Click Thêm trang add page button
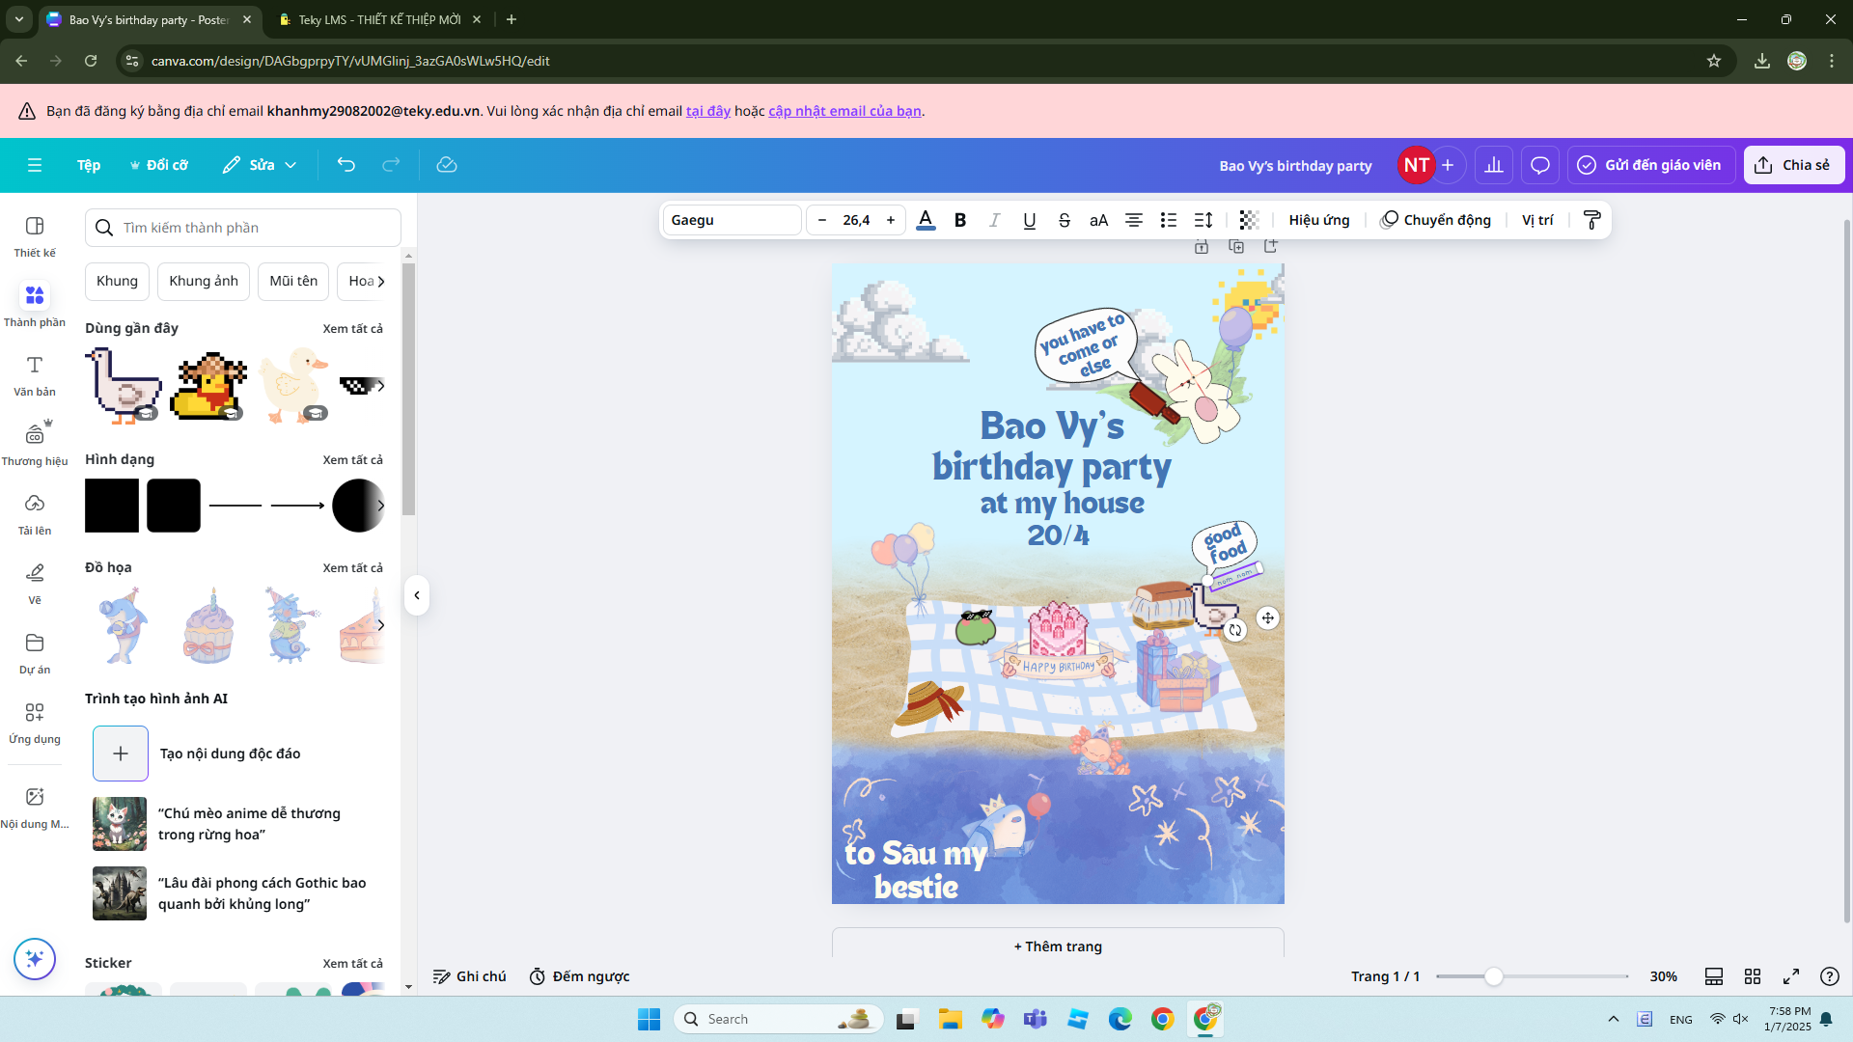Image resolution: width=1853 pixels, height=1042 pixels. 1058,946
